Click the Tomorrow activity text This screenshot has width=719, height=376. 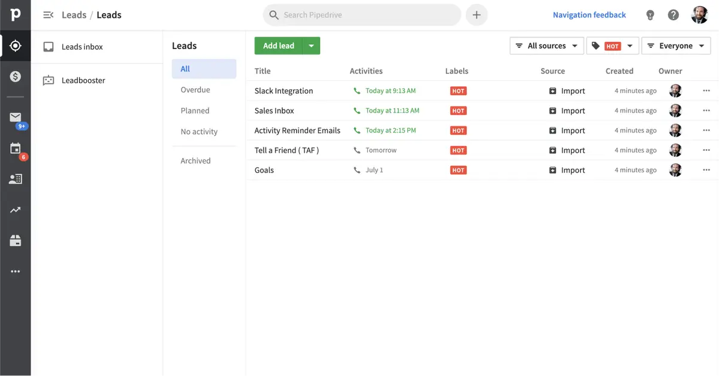pos(381,150)
